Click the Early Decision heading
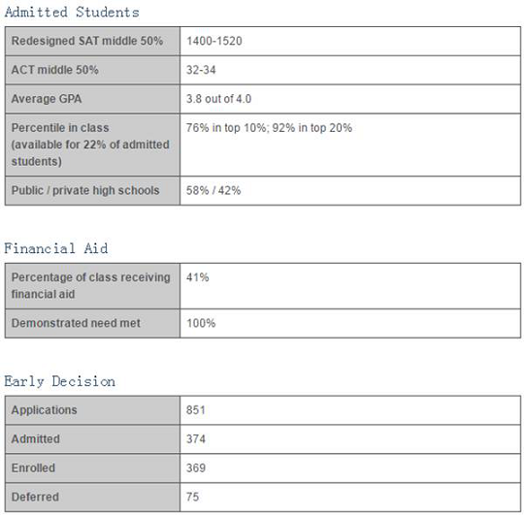This screenshot has width=524, height=515. [60, 381]
